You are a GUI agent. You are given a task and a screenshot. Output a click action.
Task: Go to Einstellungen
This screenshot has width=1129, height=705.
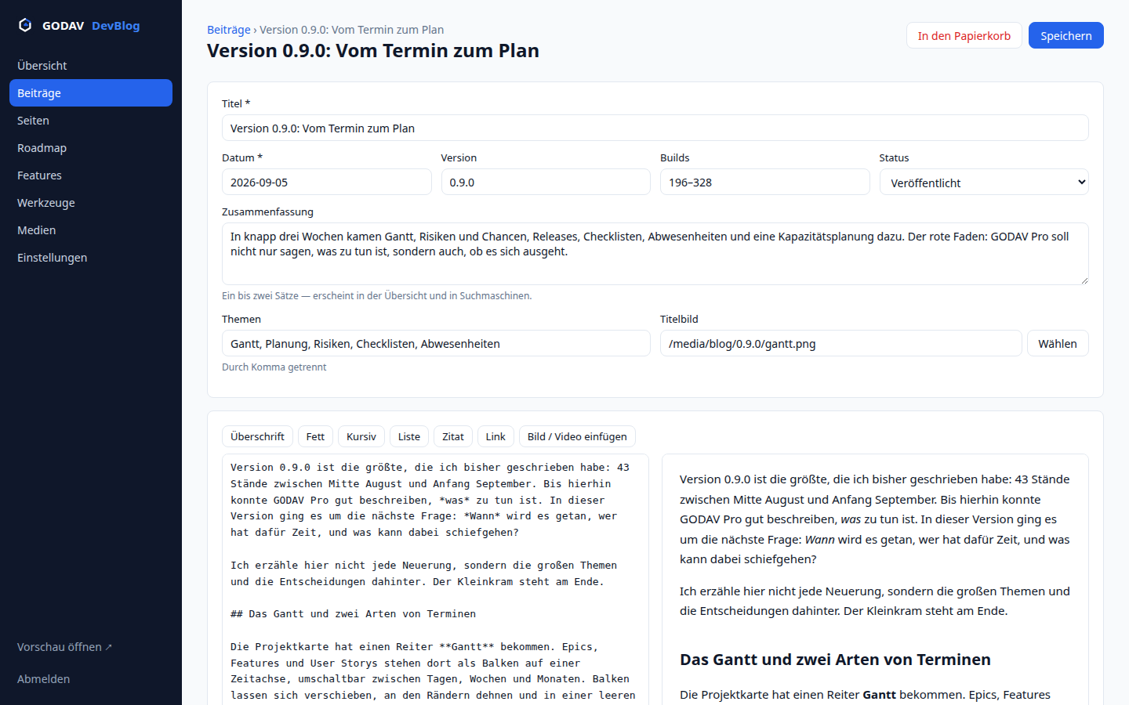[91, 258]
